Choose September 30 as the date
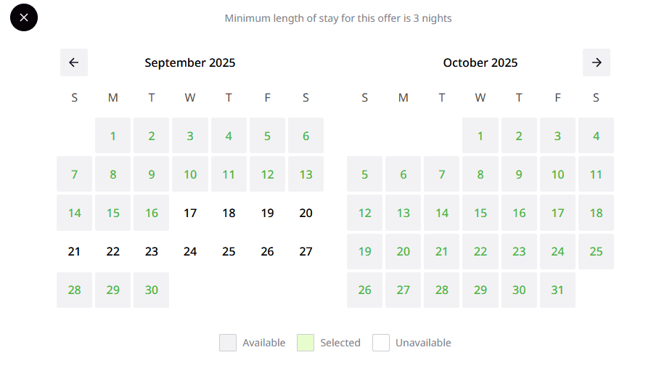The width and height of the screenshot is (659, 371). (x=151, y=290)
